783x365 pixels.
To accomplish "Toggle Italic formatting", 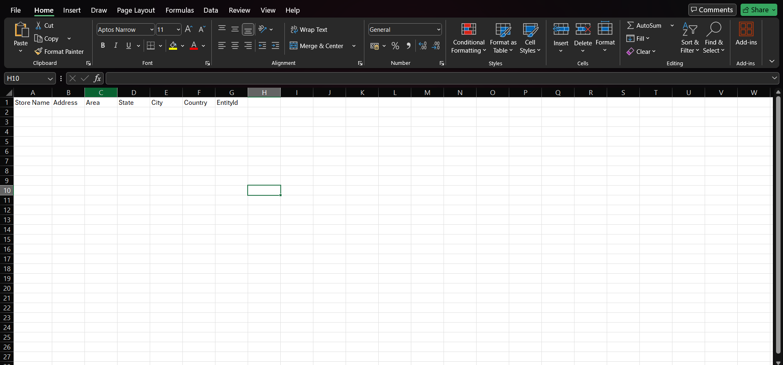I will click(116, 46).
